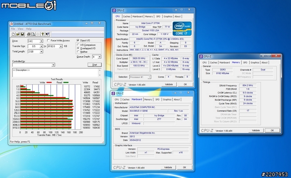Click the CPU-Z icon in the CPU window title

[x=114, y=10]
